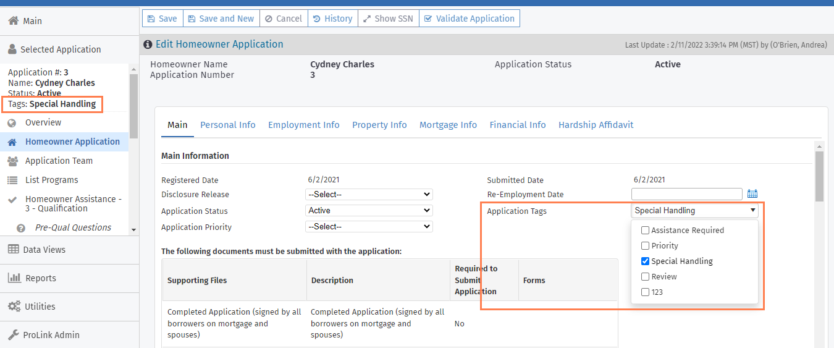Click the Pre-Qual Questions help icon
Image resolution: width=834 pixels, height=348 pixels.
(21, 228)
